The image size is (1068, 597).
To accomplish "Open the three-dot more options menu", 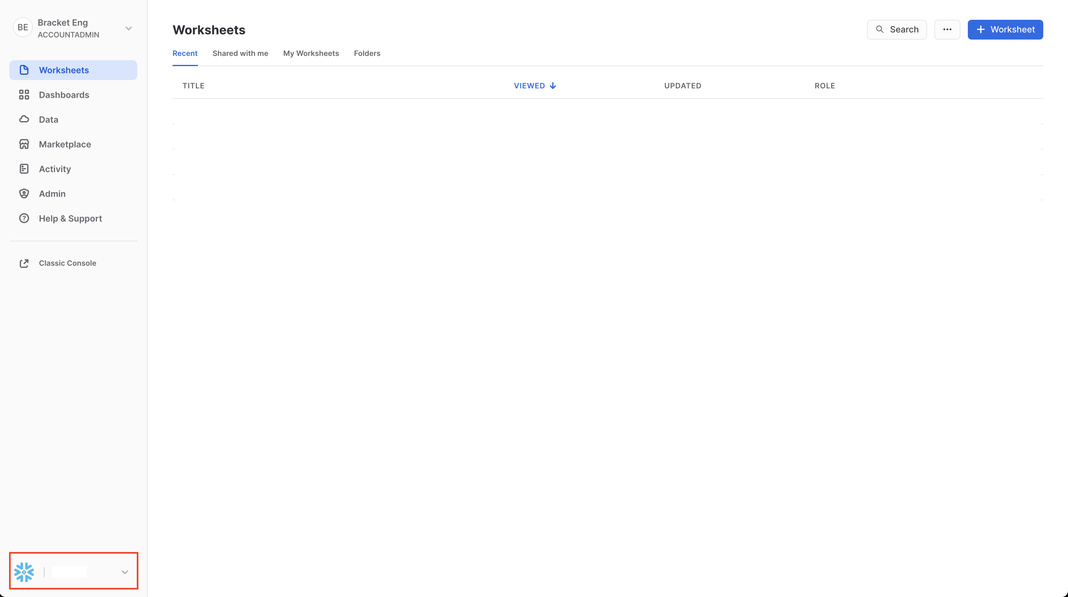I will coord(947,29).
